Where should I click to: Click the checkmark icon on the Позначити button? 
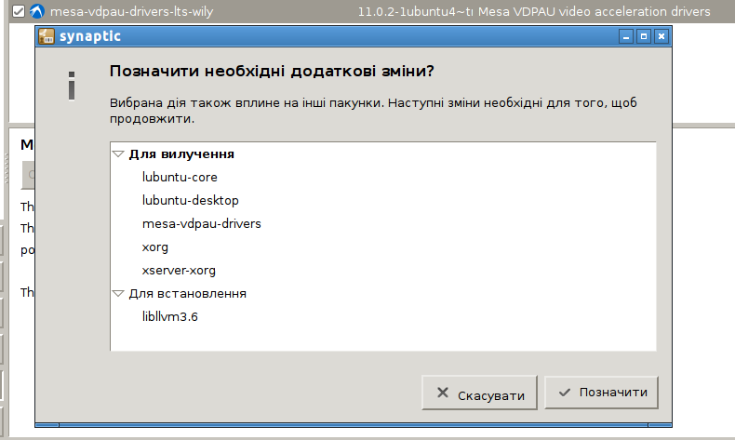pyautogui.click(x=564, y=393)
